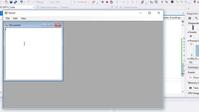Click the Show Next Statement arrow
The width and height of the screenshot is (199, 112).
pos(123,2)
